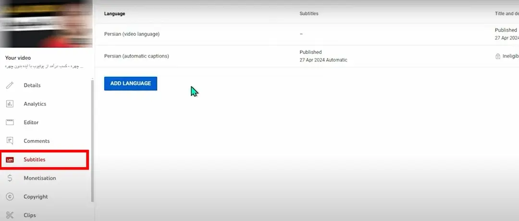Click the sidebar vertical scrollbar
Viewport: 519px width, 221px height.
coord(92,141)
